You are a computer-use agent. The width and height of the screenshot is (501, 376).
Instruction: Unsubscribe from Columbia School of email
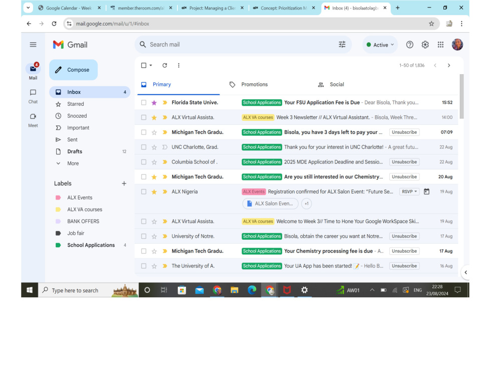point(404,162)
